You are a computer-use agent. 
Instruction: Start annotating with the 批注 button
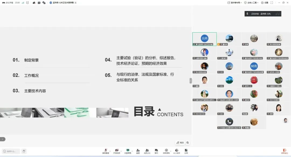click(x=180, y=143)
